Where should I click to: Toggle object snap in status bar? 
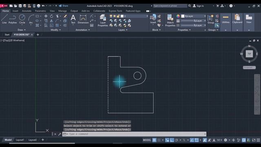point(197,140)
